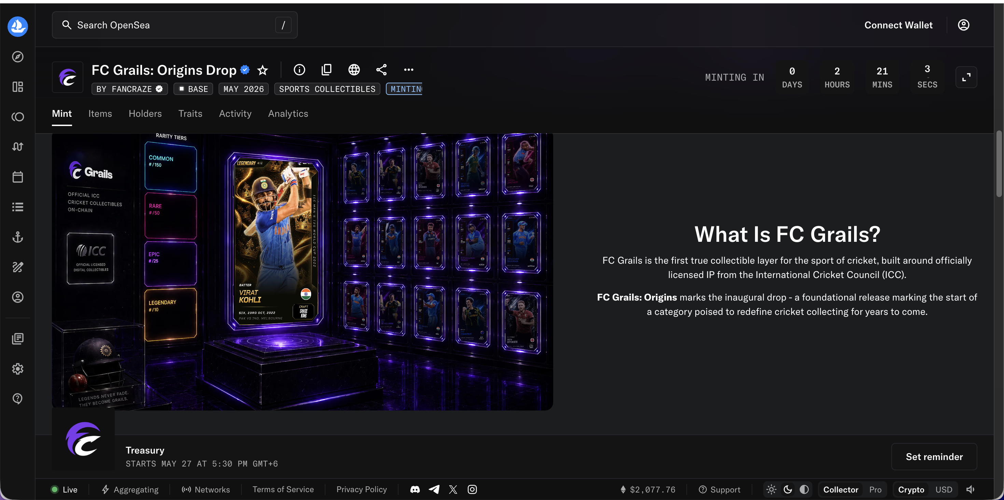Open the account avatar menu

[963, 25]
